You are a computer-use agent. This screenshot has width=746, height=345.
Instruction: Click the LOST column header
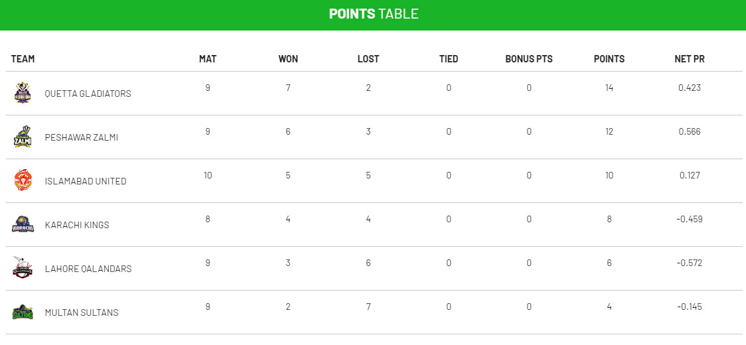(x=368, y=59)
